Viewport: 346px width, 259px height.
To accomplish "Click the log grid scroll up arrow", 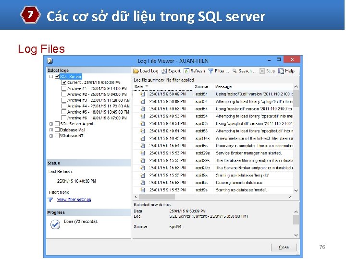I will (x=296, y=87).
